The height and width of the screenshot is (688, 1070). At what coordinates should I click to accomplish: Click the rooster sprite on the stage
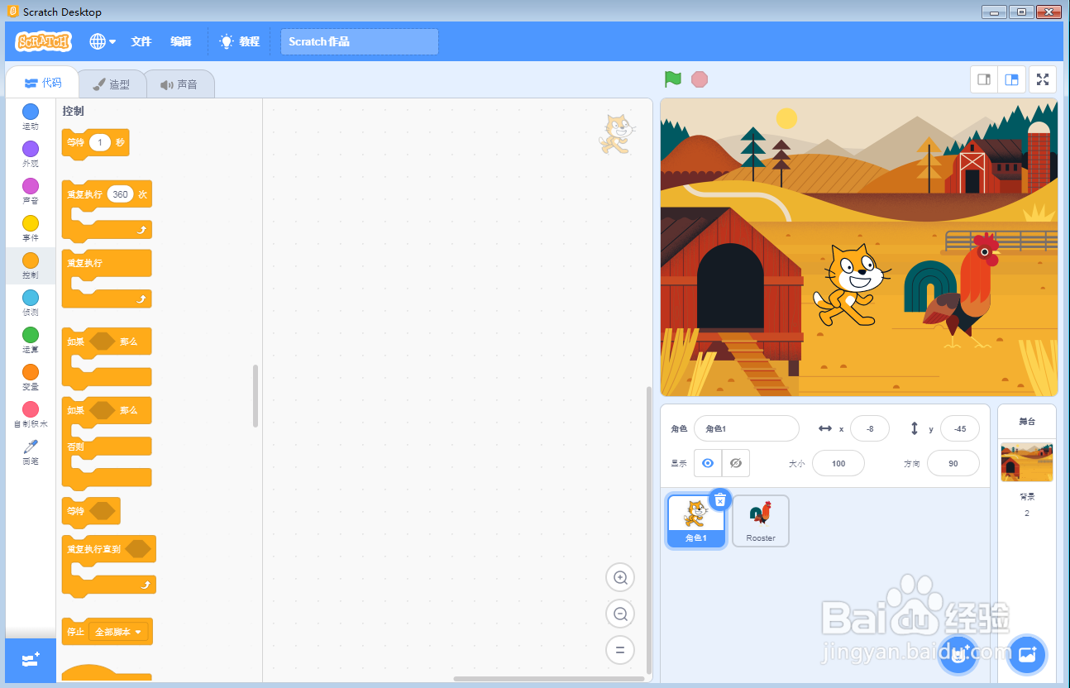pos(953,289)
